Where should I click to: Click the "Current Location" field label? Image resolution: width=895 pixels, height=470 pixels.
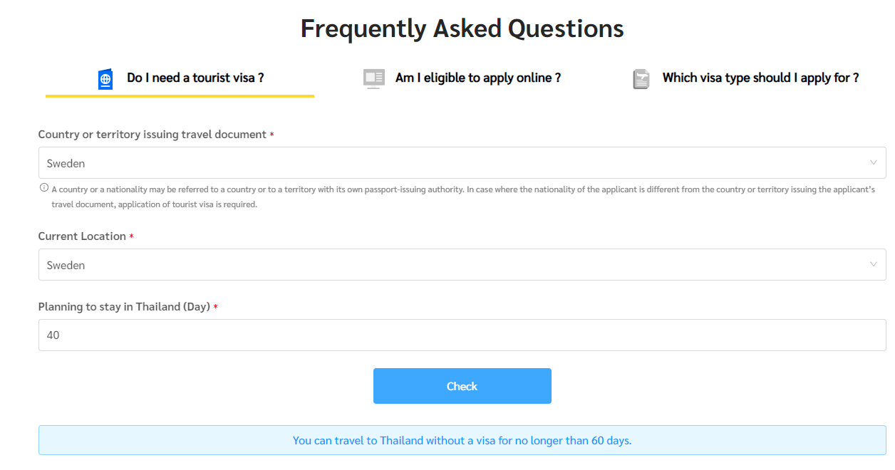click(x=82, y=236)
